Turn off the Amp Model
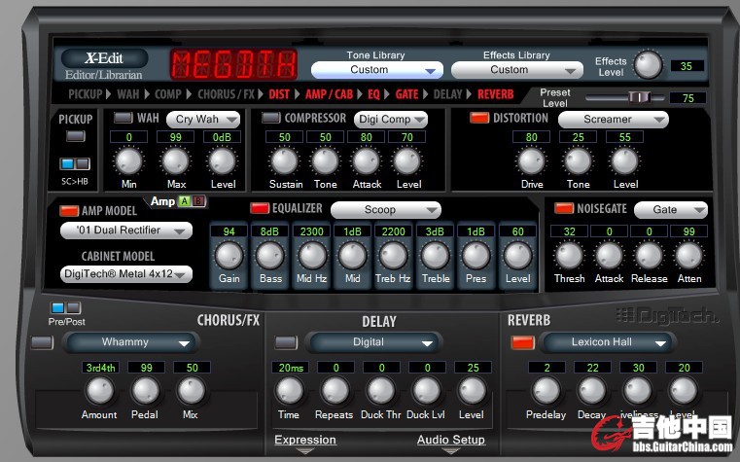The height and width of the screenshot is (462, 740). tap(69, 210)
